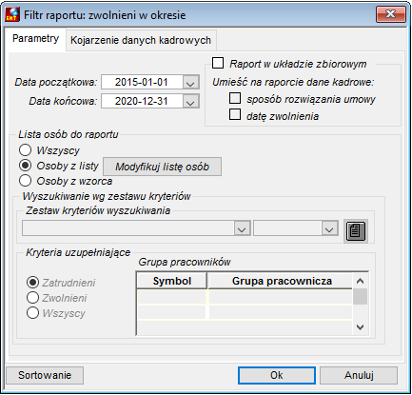Screen dimensions: 412x395
Task: Select Wszyscy in Lista osób do raportu
Action: point(25,150)
